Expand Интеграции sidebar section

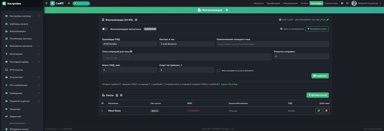[x=22, y=54]
